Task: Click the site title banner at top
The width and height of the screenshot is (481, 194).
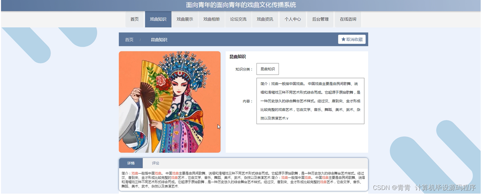Action: 241,5
